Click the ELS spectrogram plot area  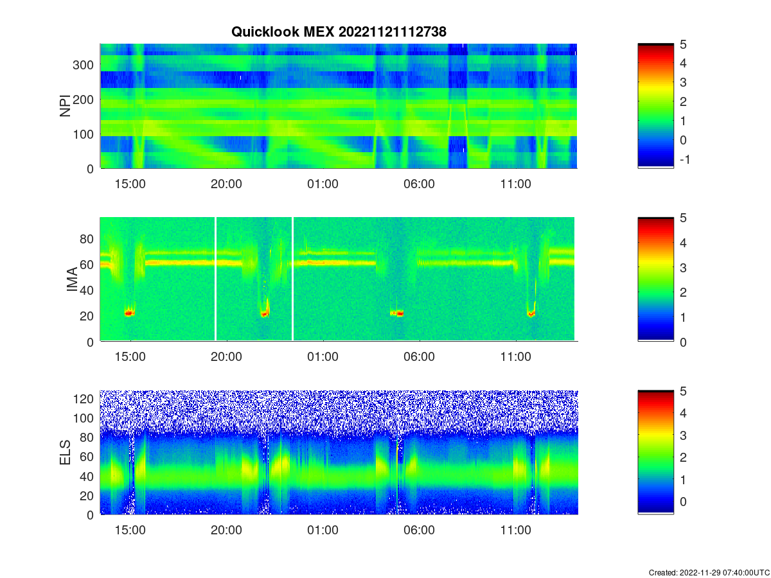(339, 452)
